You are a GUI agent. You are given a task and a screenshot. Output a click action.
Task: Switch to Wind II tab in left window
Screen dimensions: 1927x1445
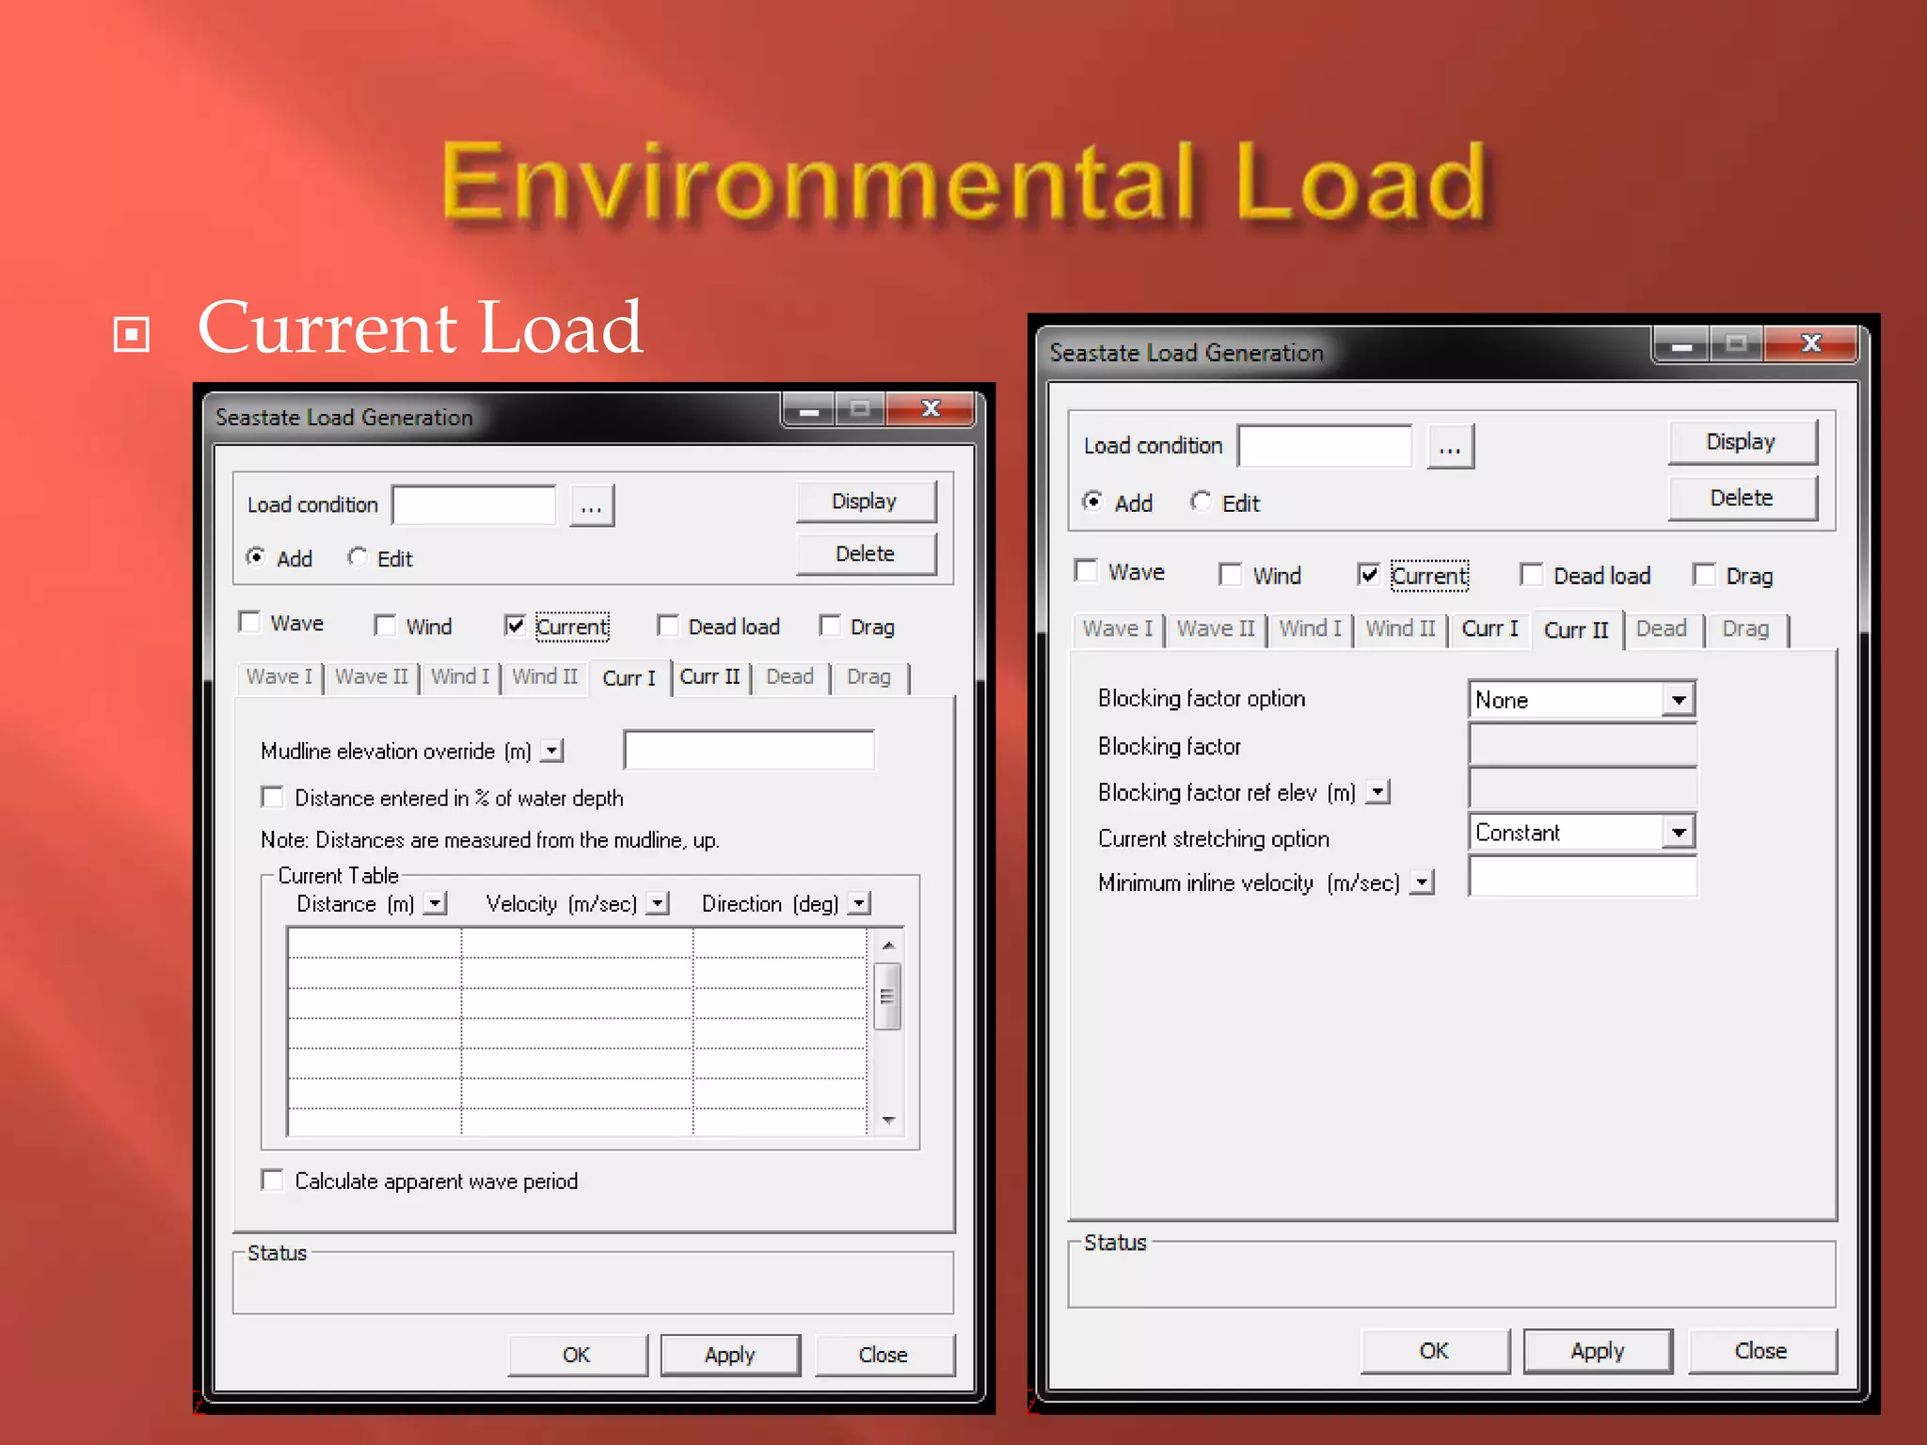coord(545,677)
